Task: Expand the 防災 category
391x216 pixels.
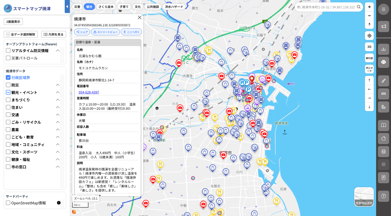Action: (58, 85)
